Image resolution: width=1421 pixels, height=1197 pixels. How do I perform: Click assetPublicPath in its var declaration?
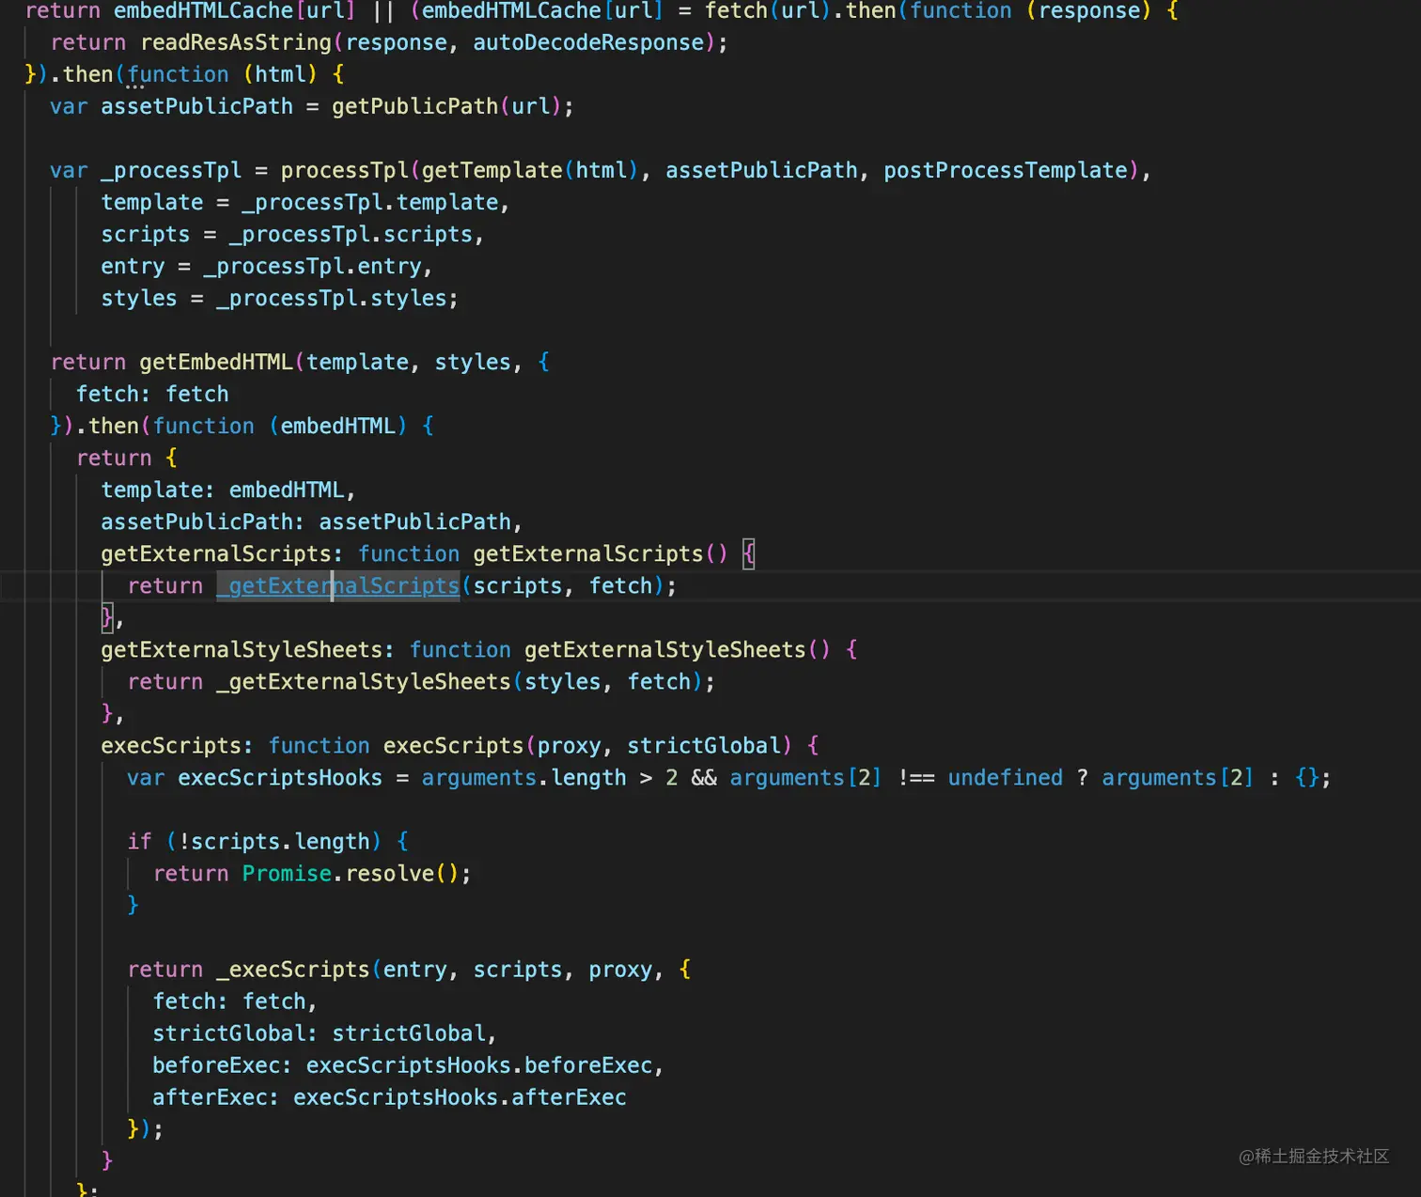197,106
